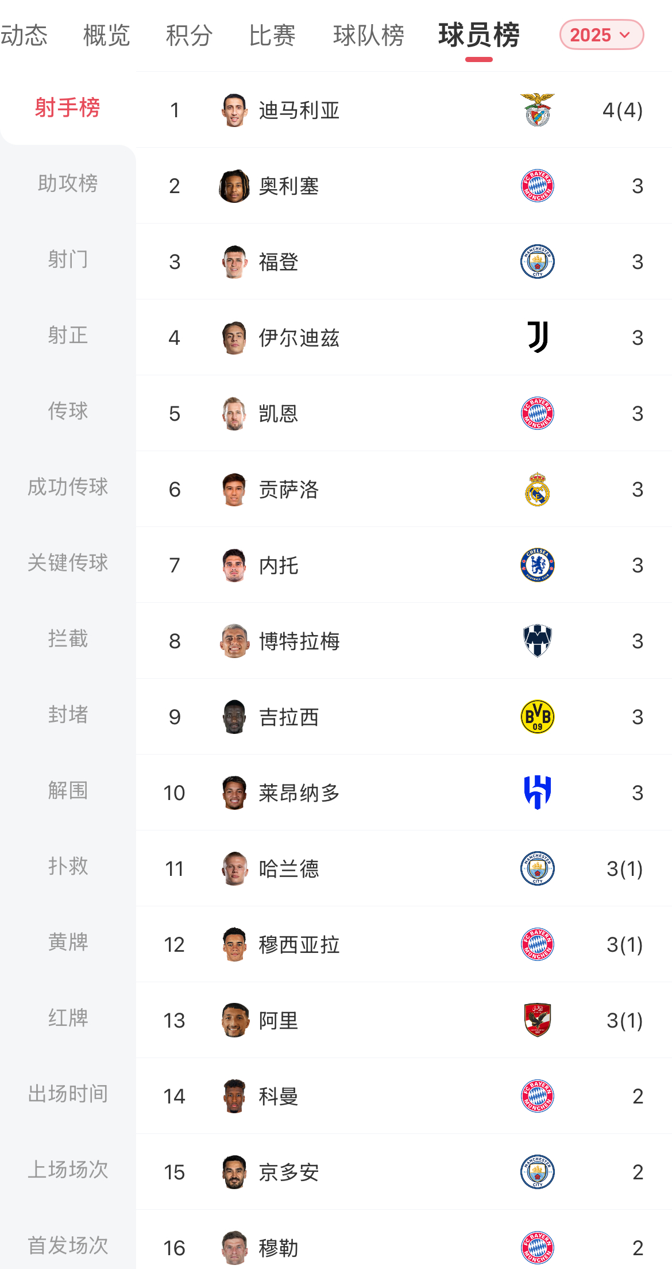Click the Benfica club crest icon
The image size is (672, 1269).
click(x=537, y=110)
